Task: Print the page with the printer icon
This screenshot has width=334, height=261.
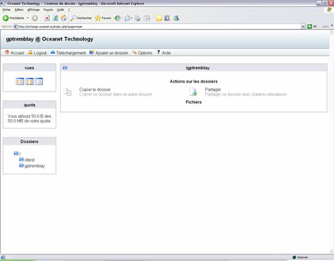Action: [137, 18]
